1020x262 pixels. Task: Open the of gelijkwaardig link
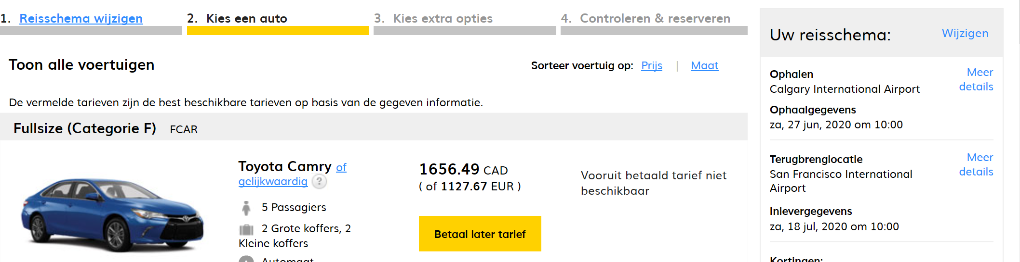pos(273,181)
